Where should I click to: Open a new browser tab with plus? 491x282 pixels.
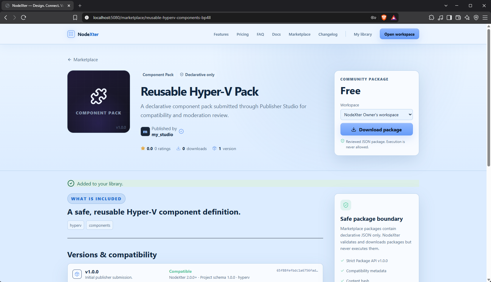click(x=80, y=6)
